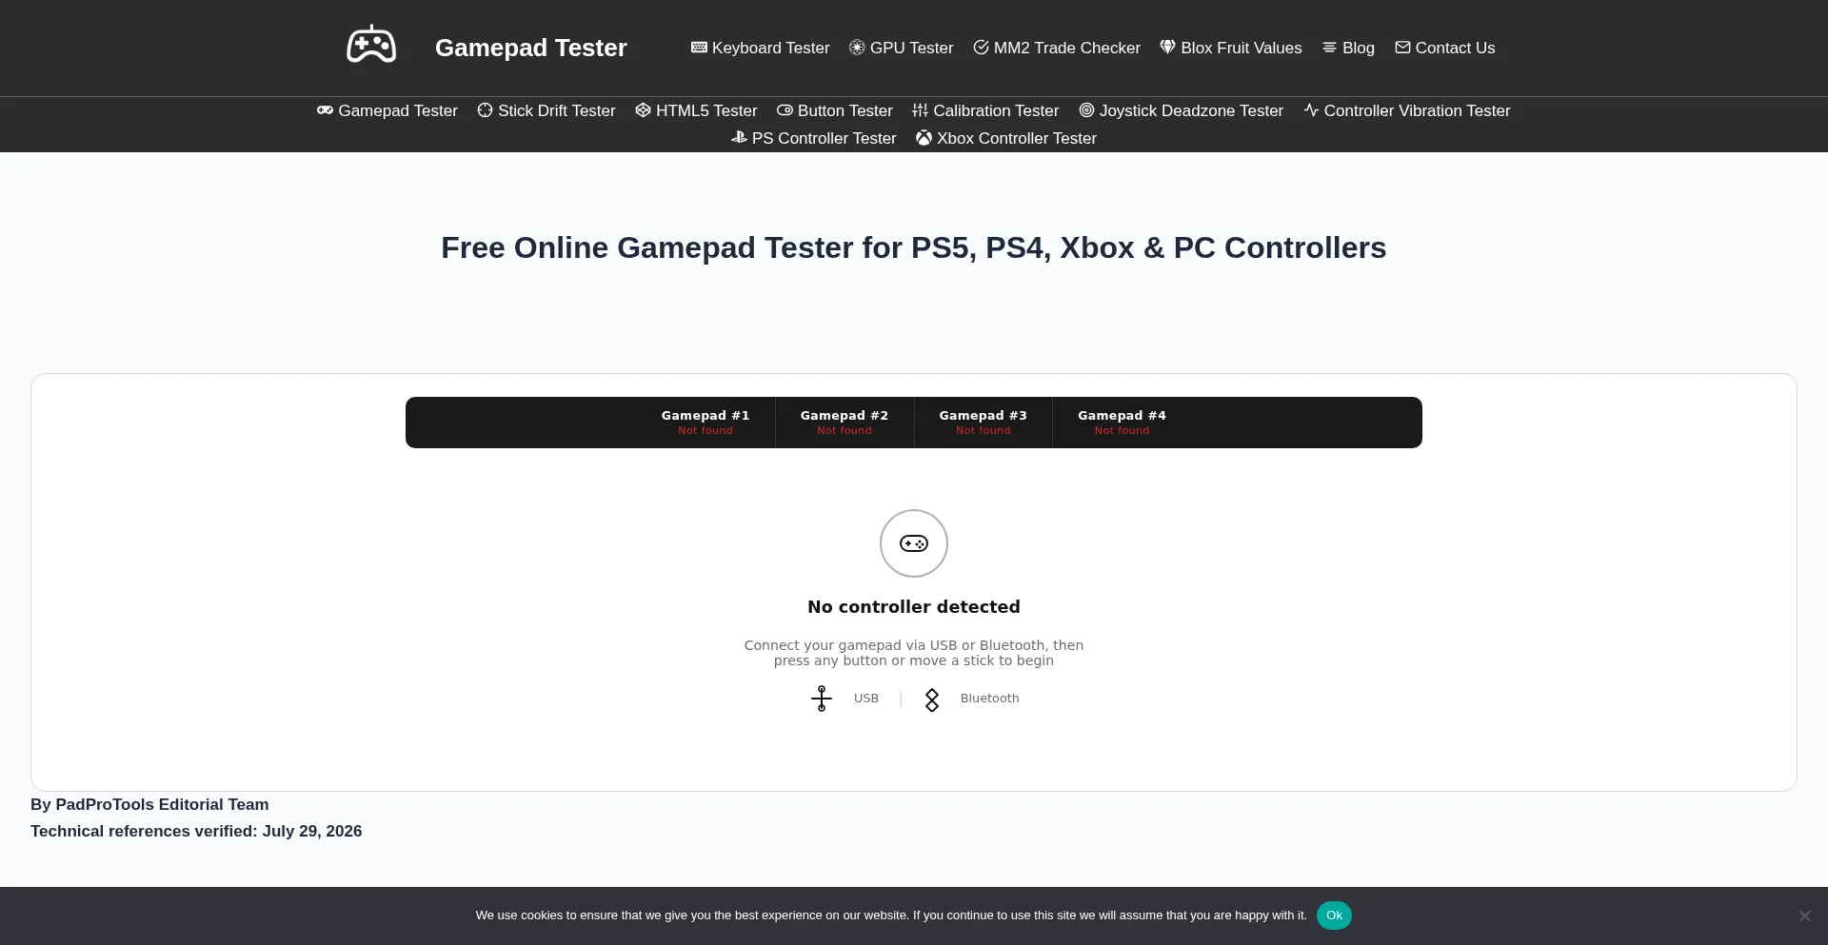This screenshot has width=1828, height=945.
Task: Click the "No controller detected" message
Action: (914, 607)
